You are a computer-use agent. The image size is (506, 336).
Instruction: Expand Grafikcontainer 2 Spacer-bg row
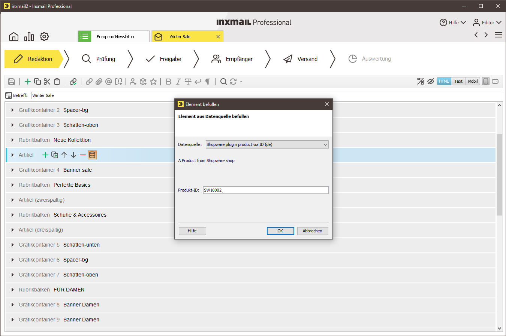click(12, 110)
